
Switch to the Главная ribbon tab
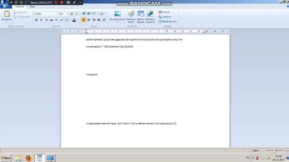[x=19, y=7]
